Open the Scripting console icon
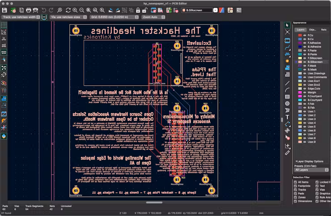The height and width of the screenshot is (216, 331). tap(239, 10)
